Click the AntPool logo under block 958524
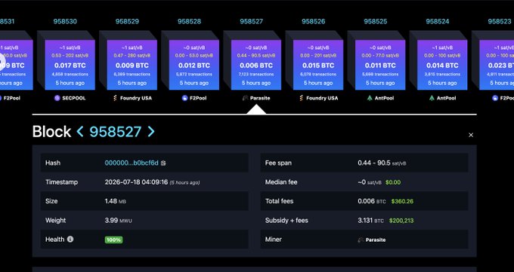Viewport: 514px width, 272px height. coord(432,98)
